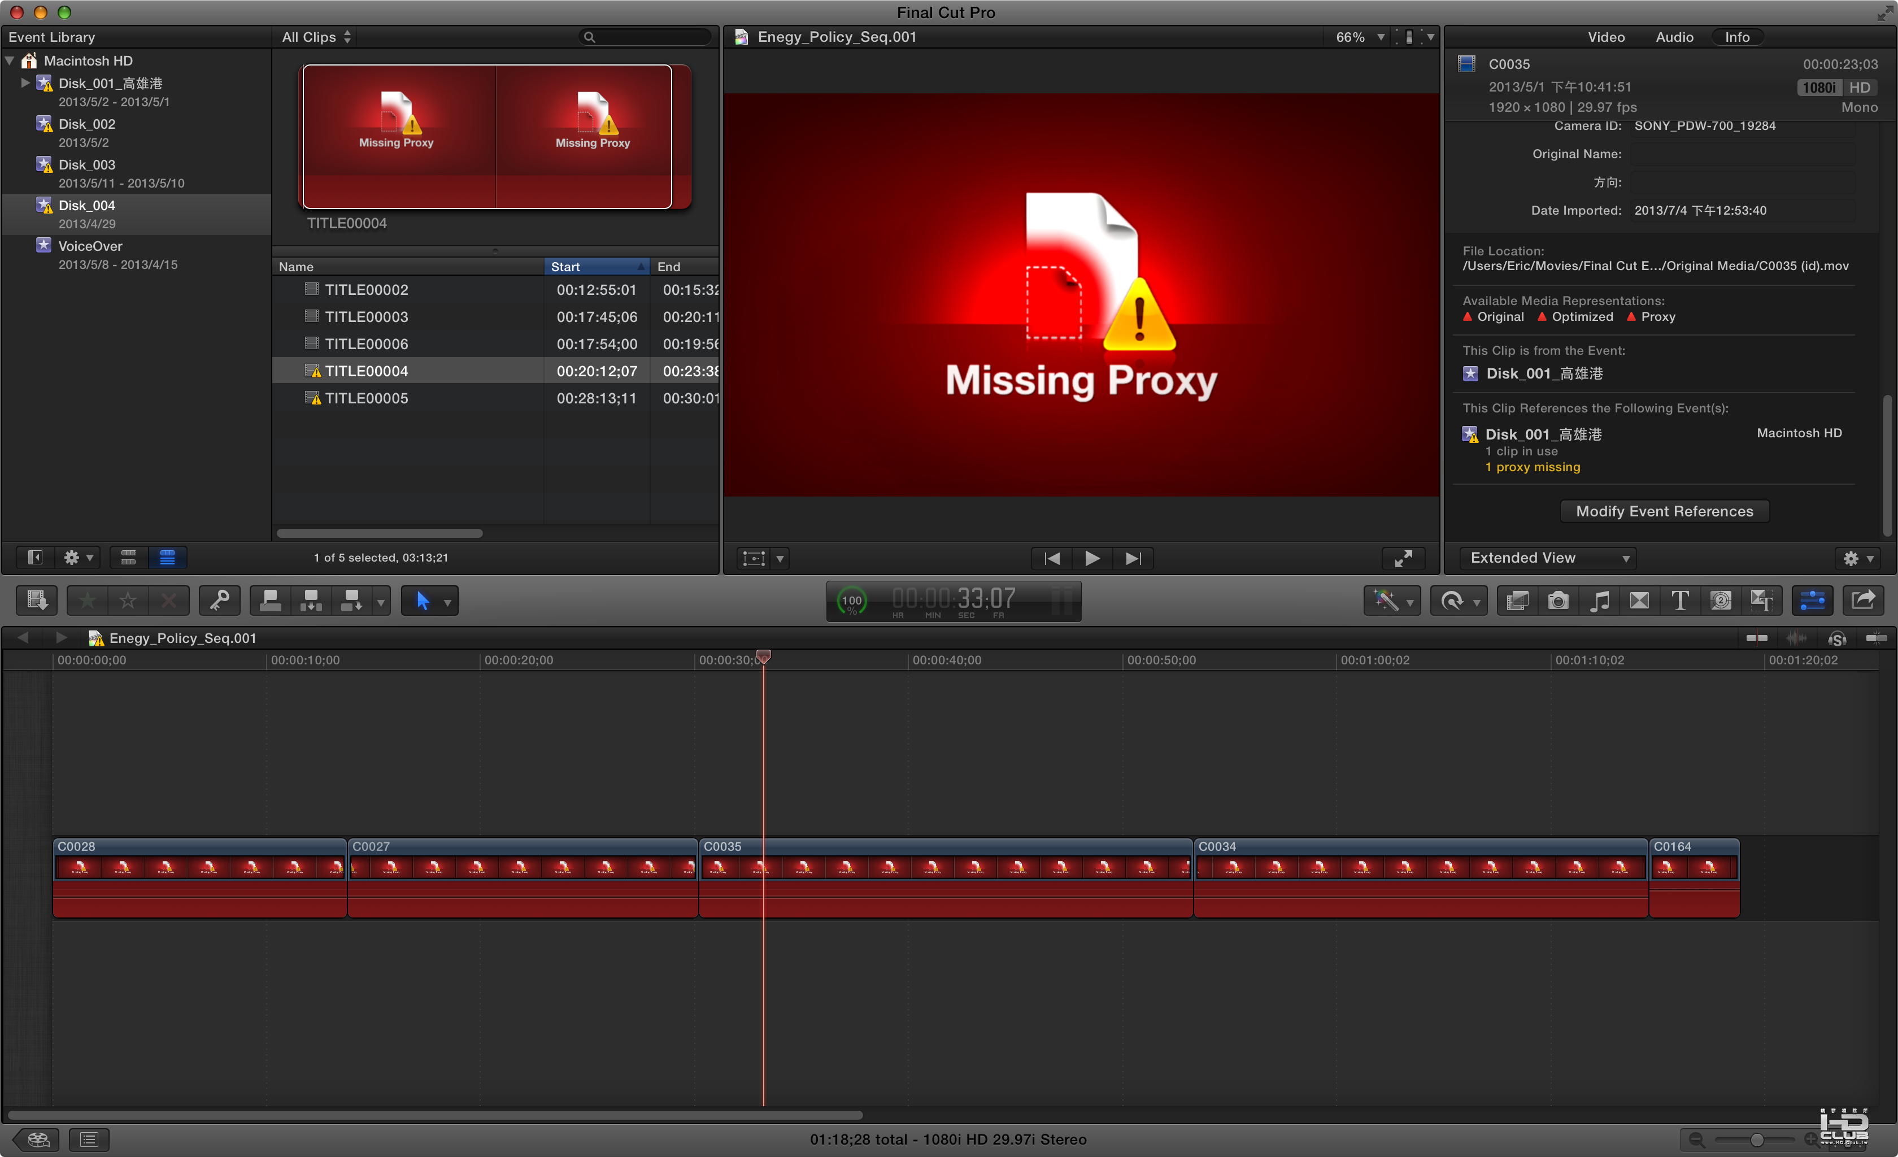Open the All Clips filter dropdown

(x=316, y=37)
